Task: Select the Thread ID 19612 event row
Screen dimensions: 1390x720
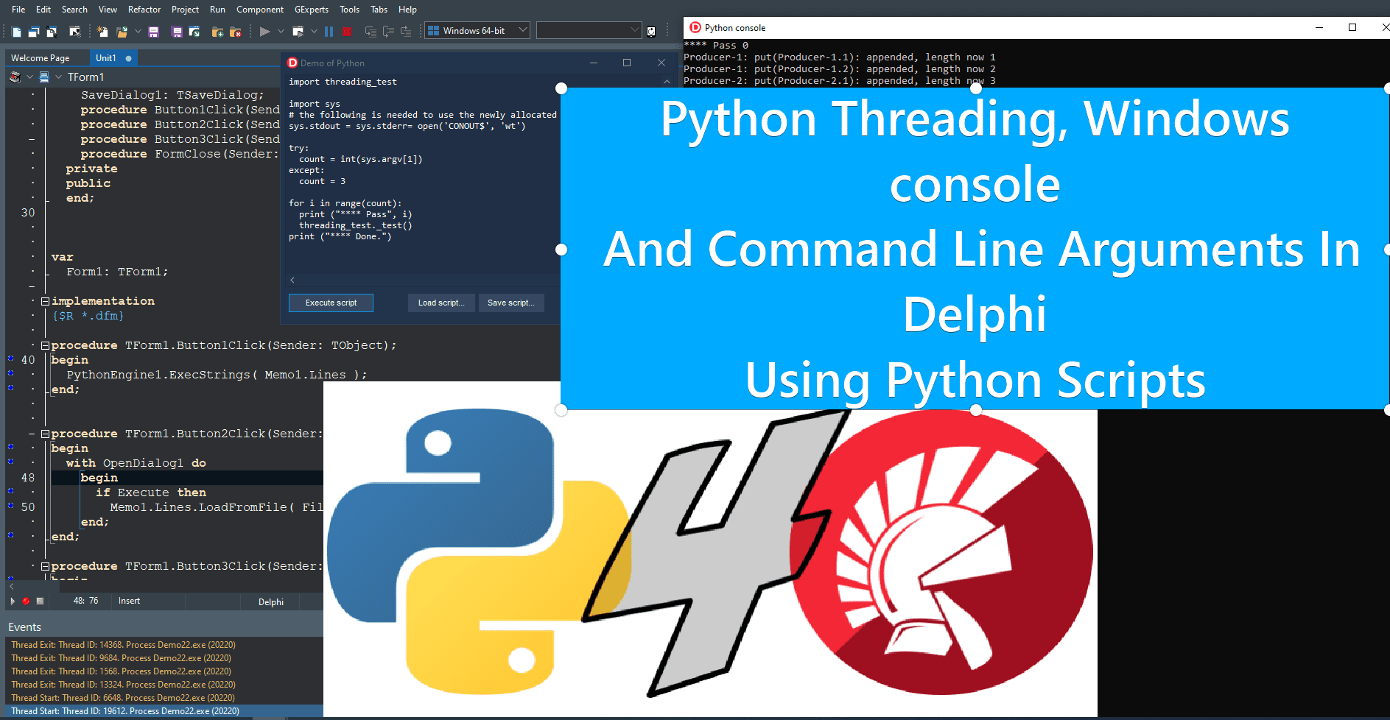Action: tap(164, 711)
